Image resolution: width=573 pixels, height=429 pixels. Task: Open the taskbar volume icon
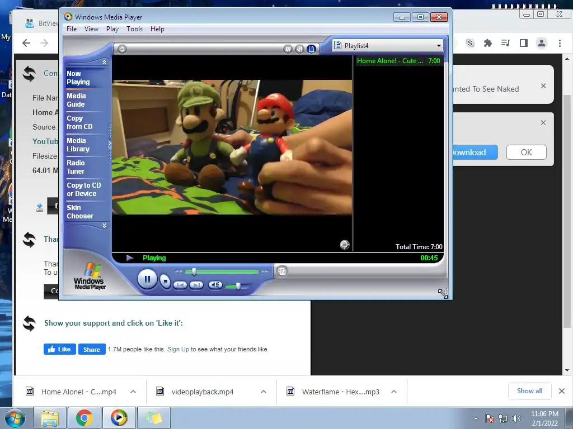coord(516,418)
